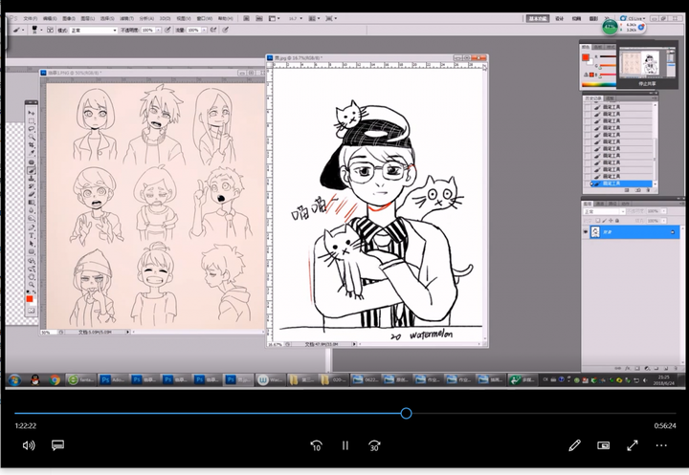Image resolution: width=689 pixels, height=475 pixels.
Task: Expand the tool preset picker arrow
Action: (23, 31)
